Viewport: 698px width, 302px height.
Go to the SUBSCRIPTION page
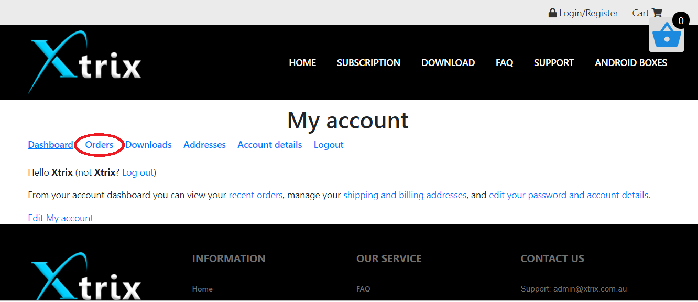point(368,62)
